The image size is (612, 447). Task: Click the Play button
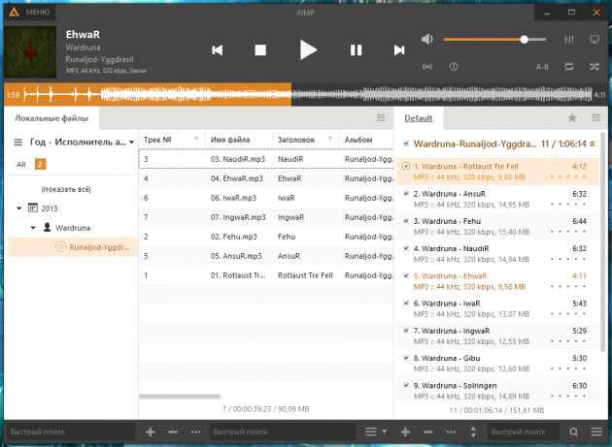tap(308, 49)
